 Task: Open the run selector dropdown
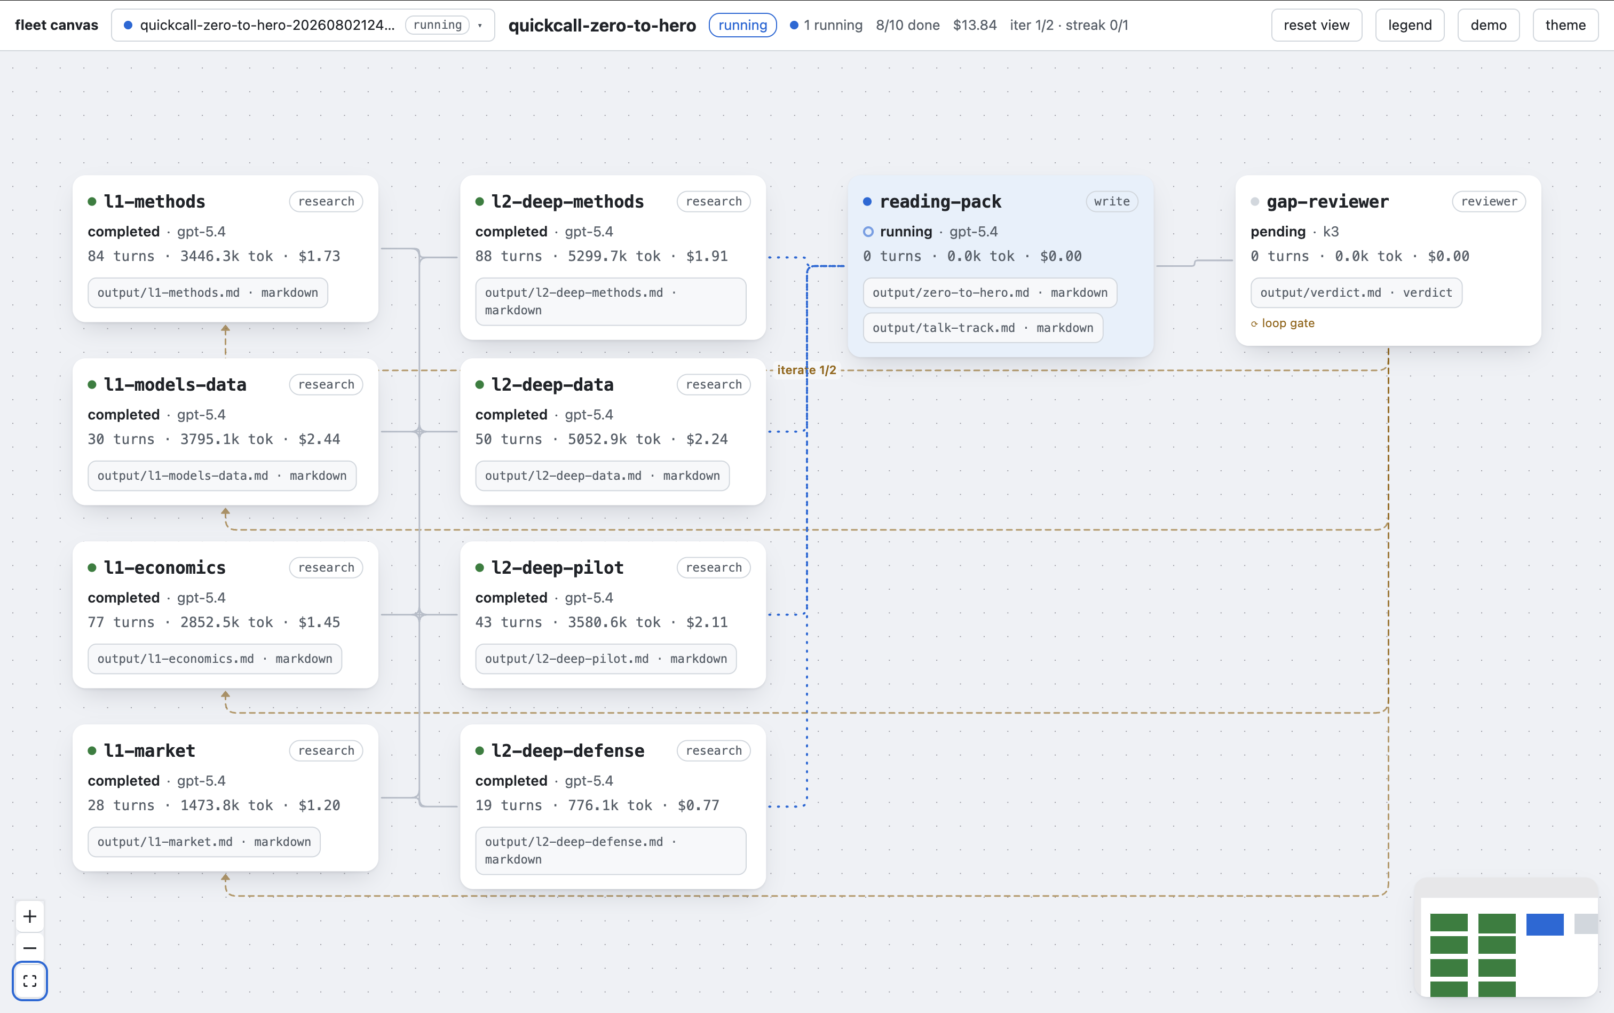[303, 26]
